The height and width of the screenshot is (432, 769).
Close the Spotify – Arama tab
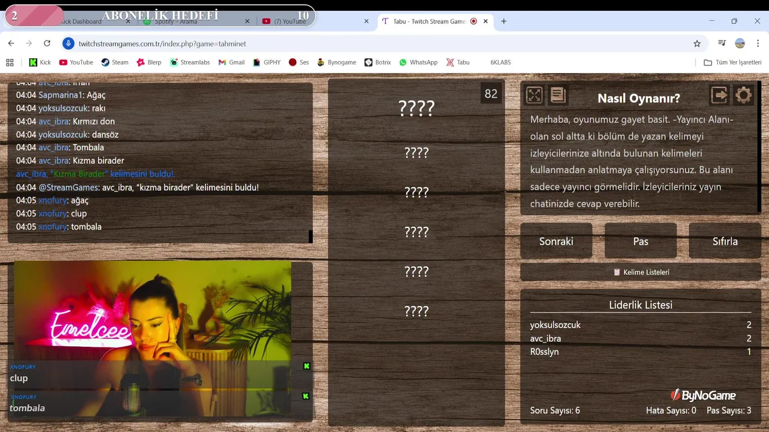click(x=247, y=21)
